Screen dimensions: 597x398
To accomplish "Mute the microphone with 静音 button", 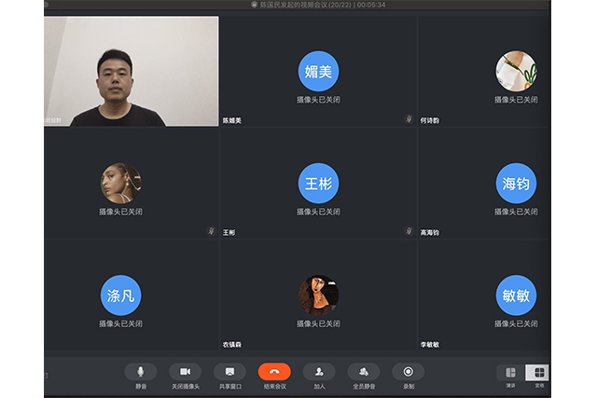I will point(140,372).
